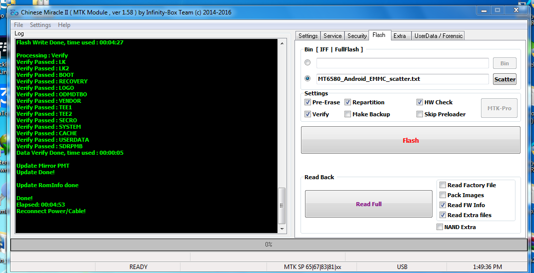The image size is (534, 273).
Task: Select the Scatter file radio button
Action: click(x=307, y=78)
